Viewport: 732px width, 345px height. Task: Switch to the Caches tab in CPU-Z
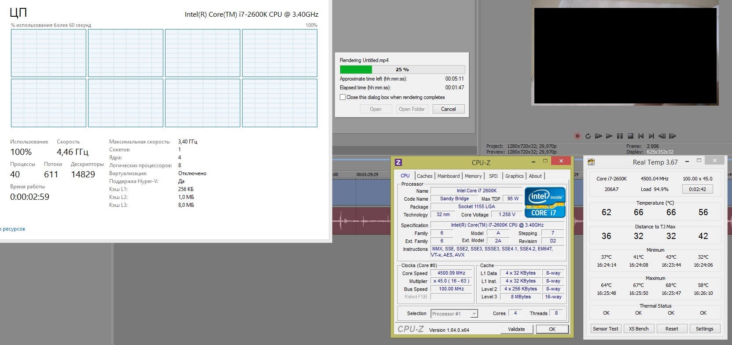click(424, 176)
